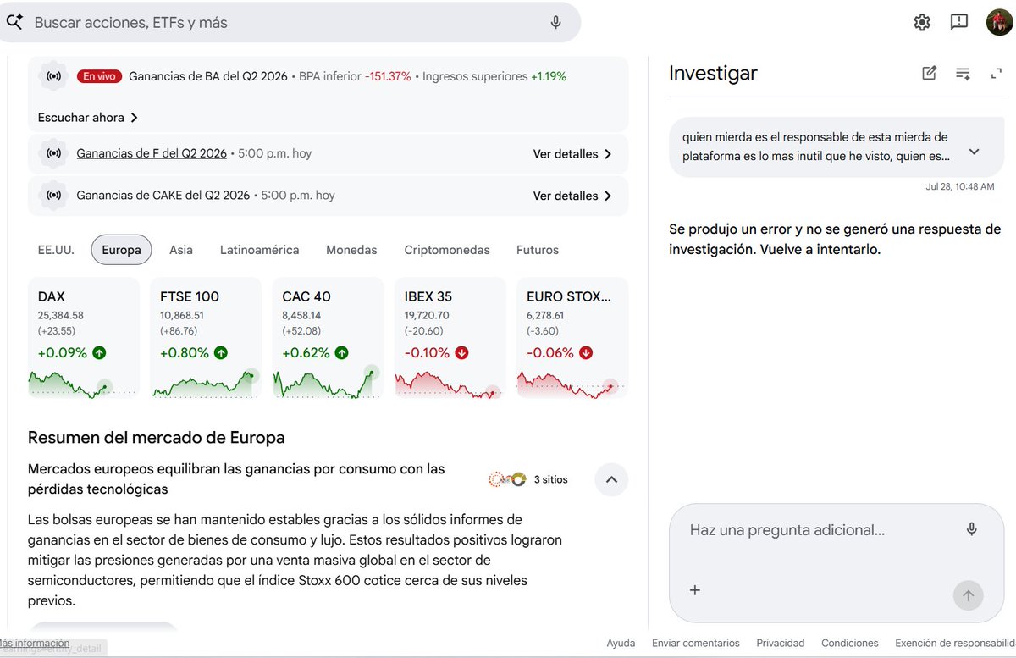The width and height of the screenshot is (1016, 658).
Task: Switch to the Asia markets tab
Action: (x=181, y=250)
